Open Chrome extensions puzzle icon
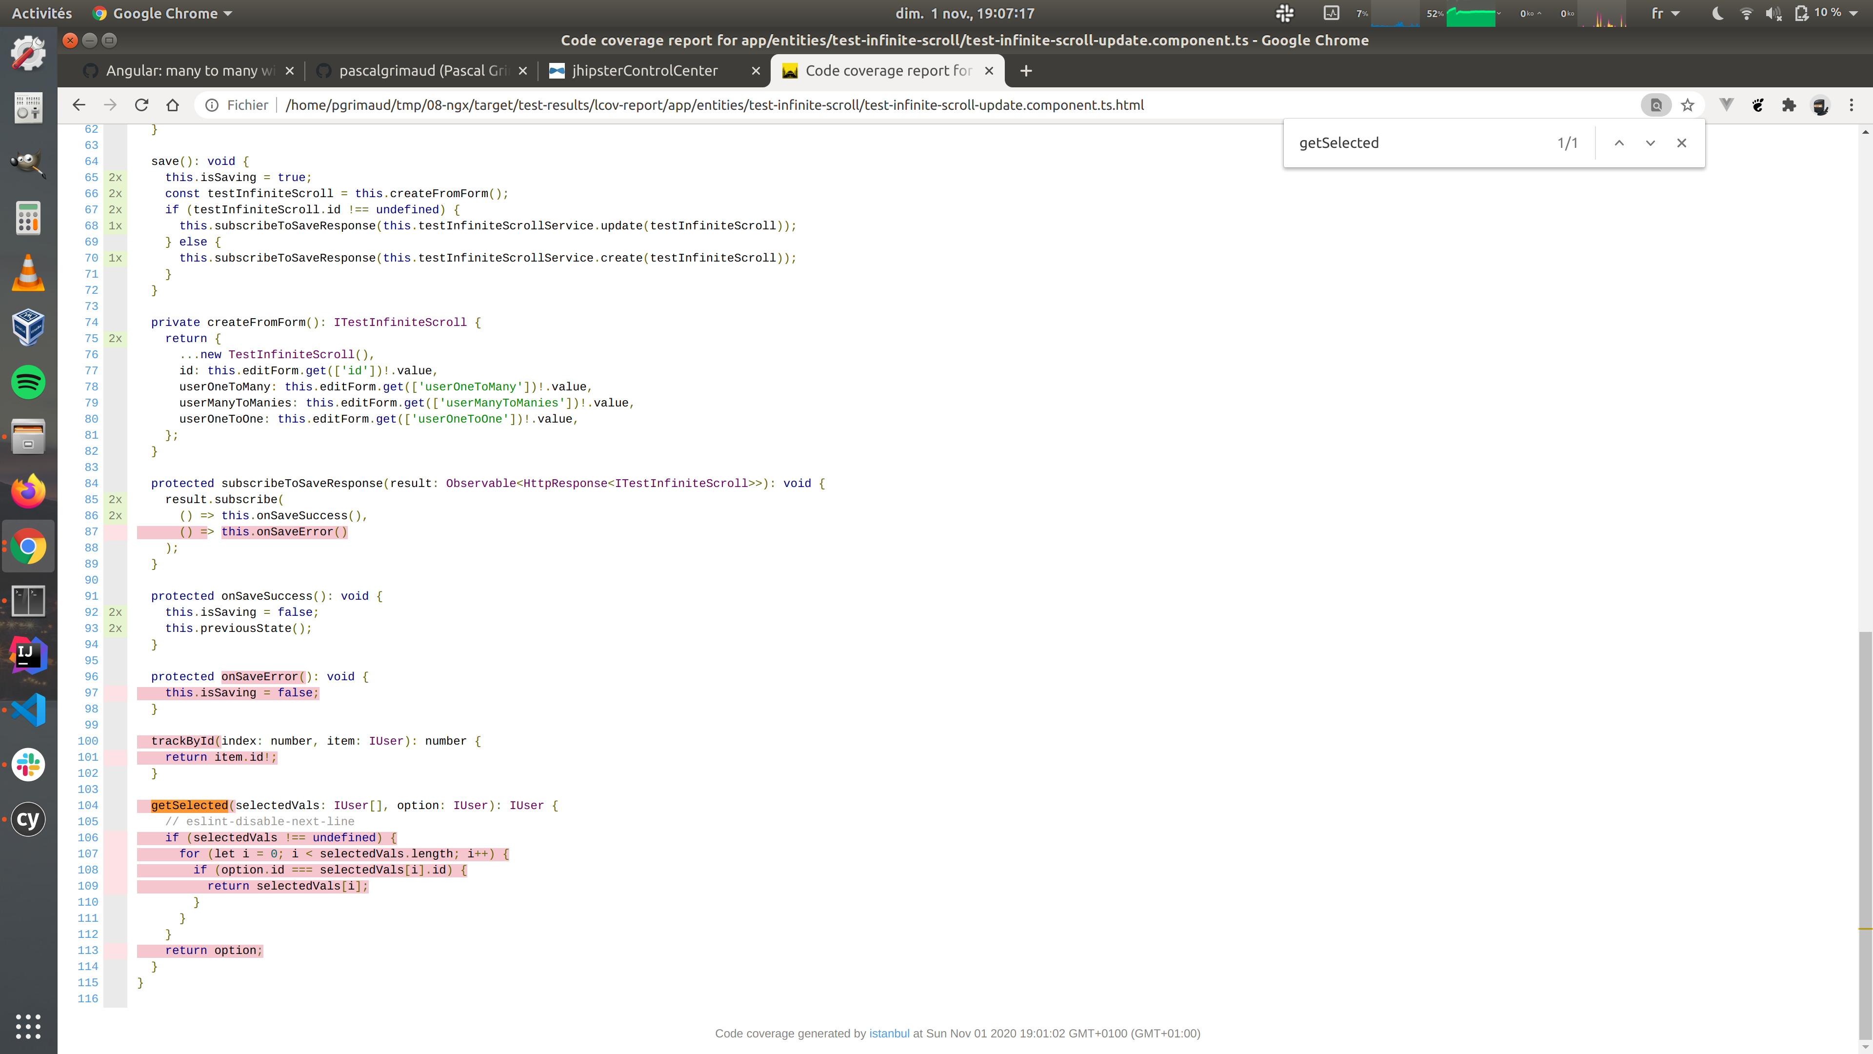The height and width of the screenshot is (1054, 1873). 1789,105
